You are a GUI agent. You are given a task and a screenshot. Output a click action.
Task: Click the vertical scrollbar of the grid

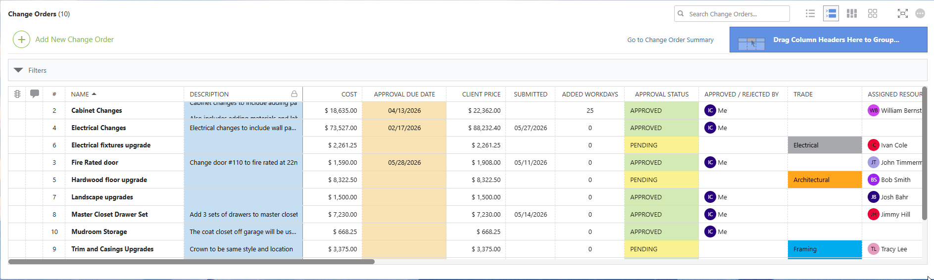click(x=925, y=153)
